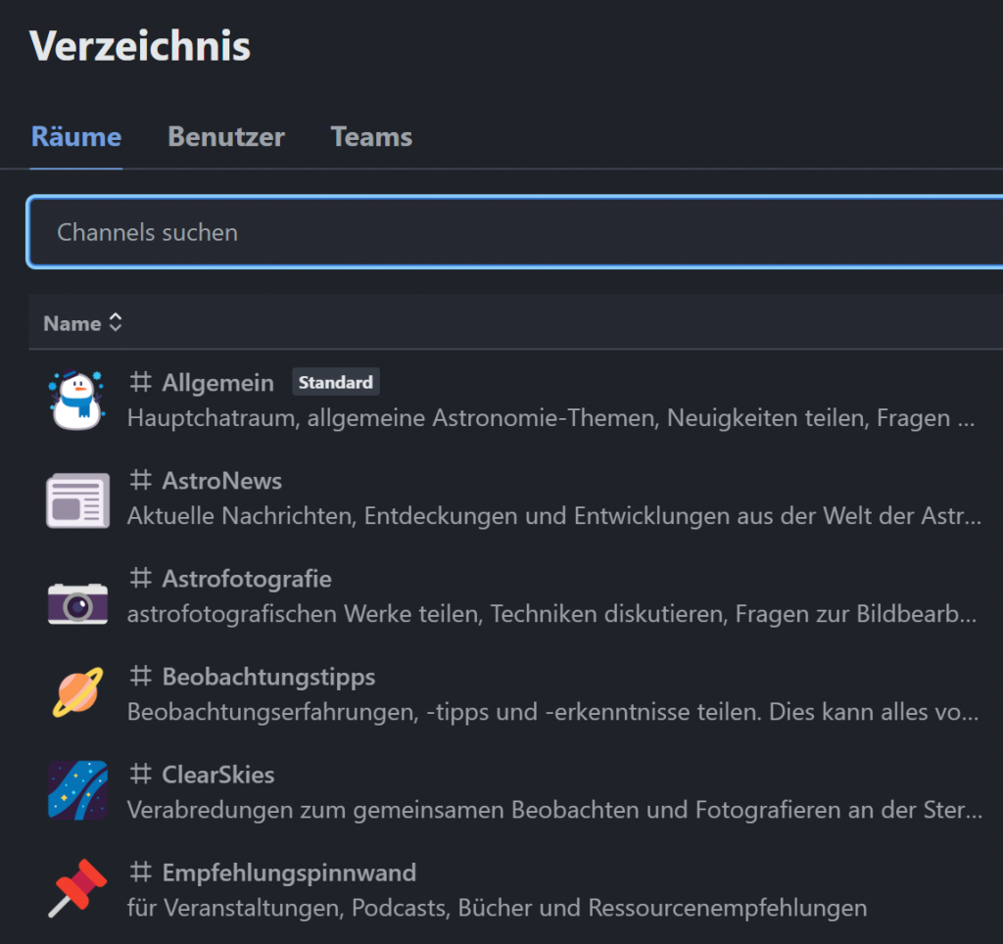1003x944 pixels.
Task: Click the hash icon beside ClearSkies
Action: click(141, 775)
